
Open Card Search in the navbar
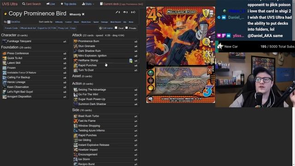coord(31,4)
